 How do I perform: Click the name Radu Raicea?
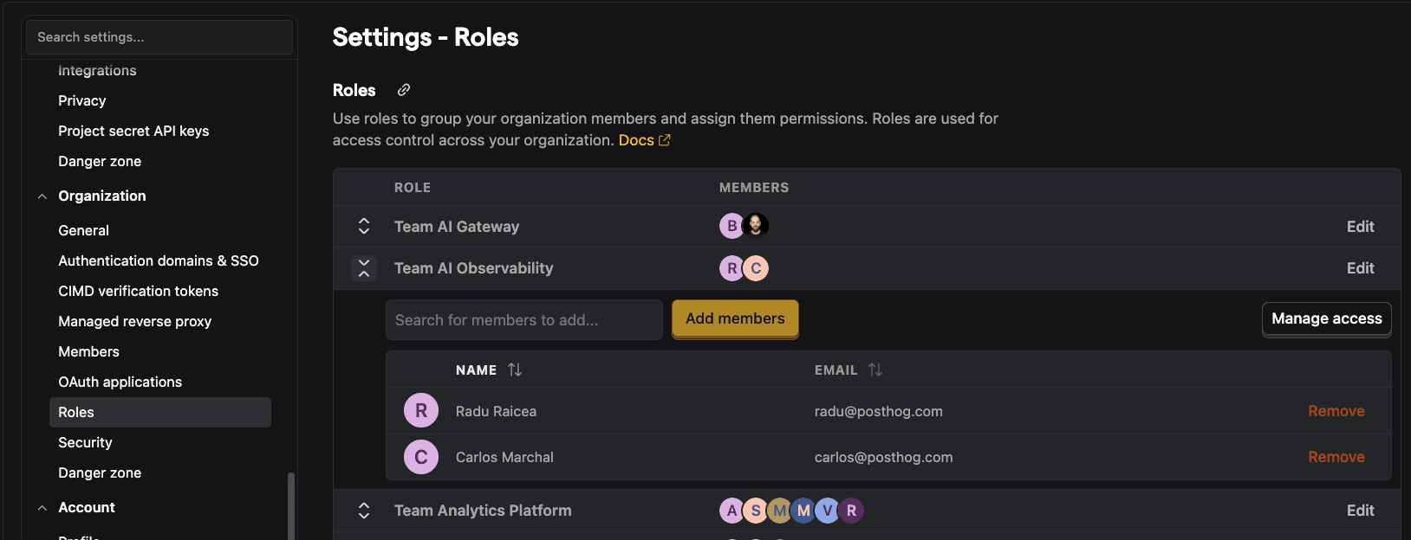[496, 412]
